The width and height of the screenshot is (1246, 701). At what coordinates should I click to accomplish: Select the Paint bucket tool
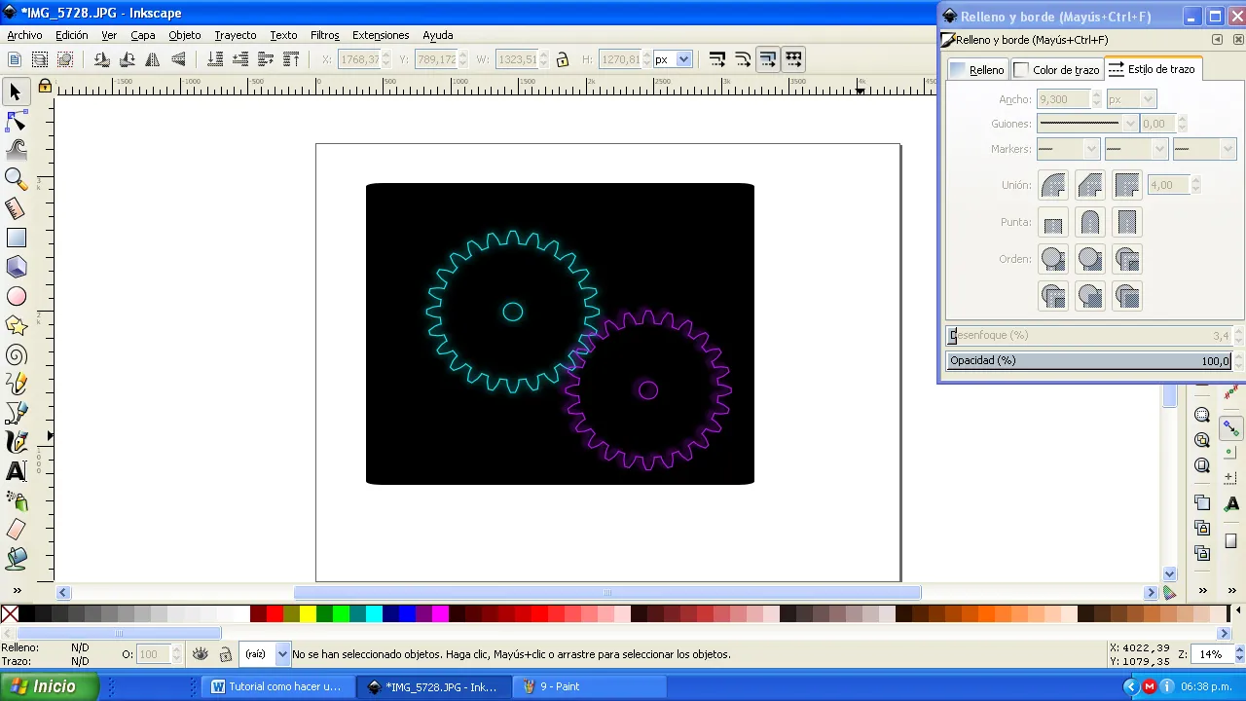point(16,559)
